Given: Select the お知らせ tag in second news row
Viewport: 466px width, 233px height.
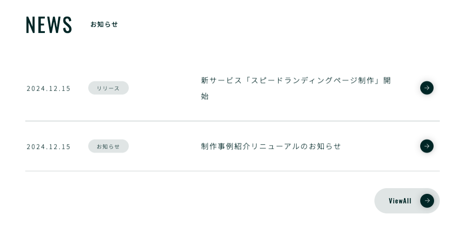Looking at the screenshot, I should pos(108,146).
